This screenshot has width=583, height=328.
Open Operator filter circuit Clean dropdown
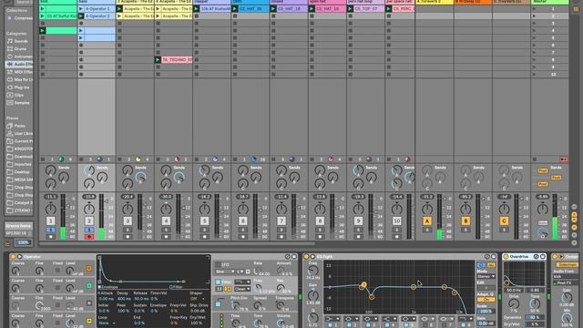pos(242,289)
